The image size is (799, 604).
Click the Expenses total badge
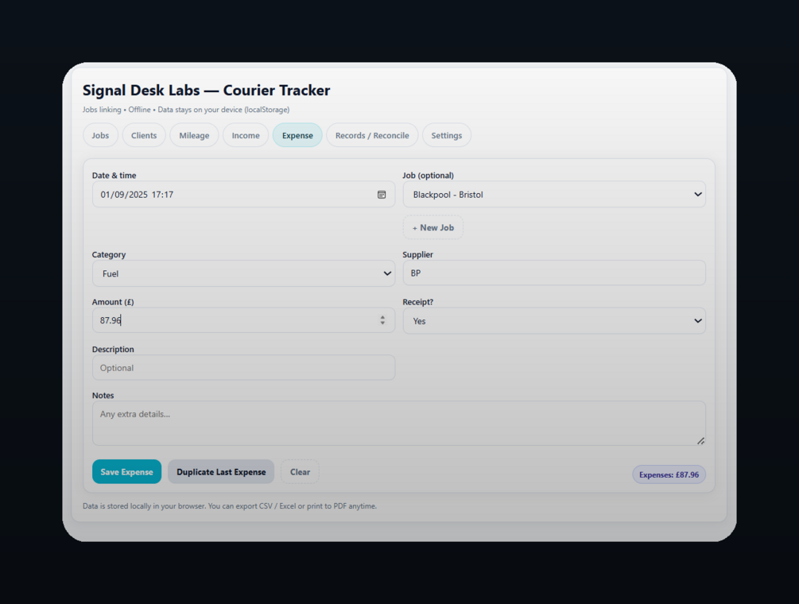point(669,475)
